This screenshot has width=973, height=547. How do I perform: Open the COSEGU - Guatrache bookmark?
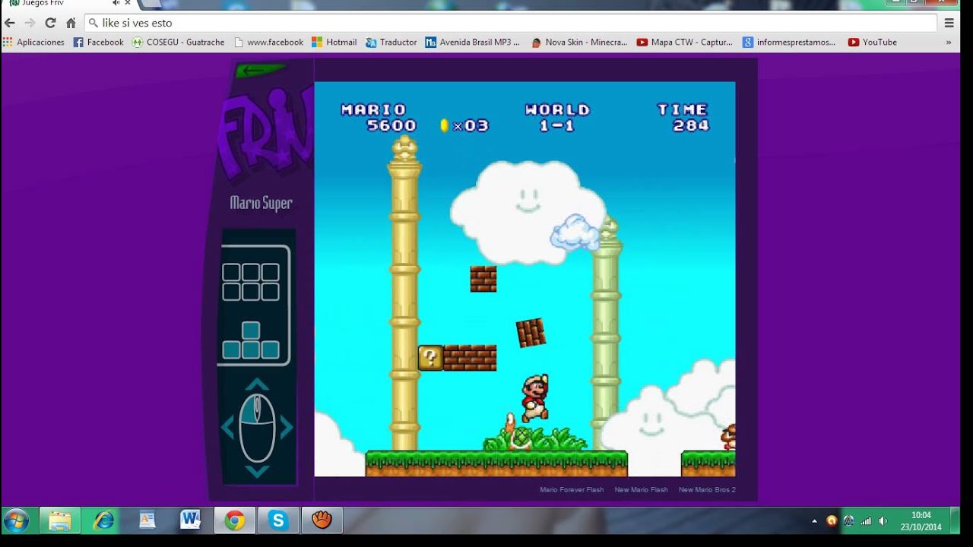(x=179, y=43)
